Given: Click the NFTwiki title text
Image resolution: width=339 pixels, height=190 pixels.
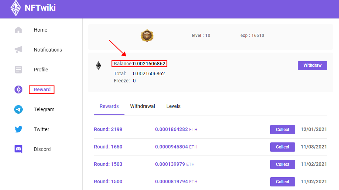Looking at the screenshot, I should (x=40, y=8).
